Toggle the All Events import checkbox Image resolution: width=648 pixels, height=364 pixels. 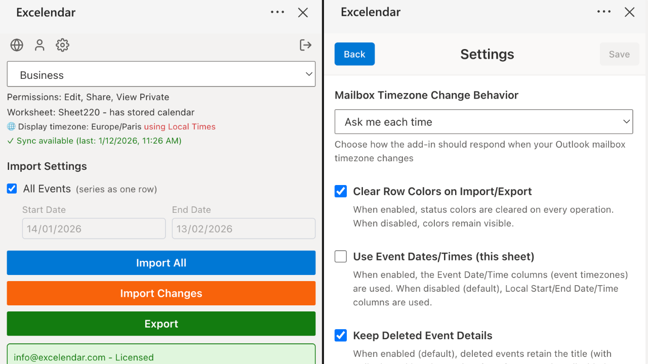coord(12,189)
